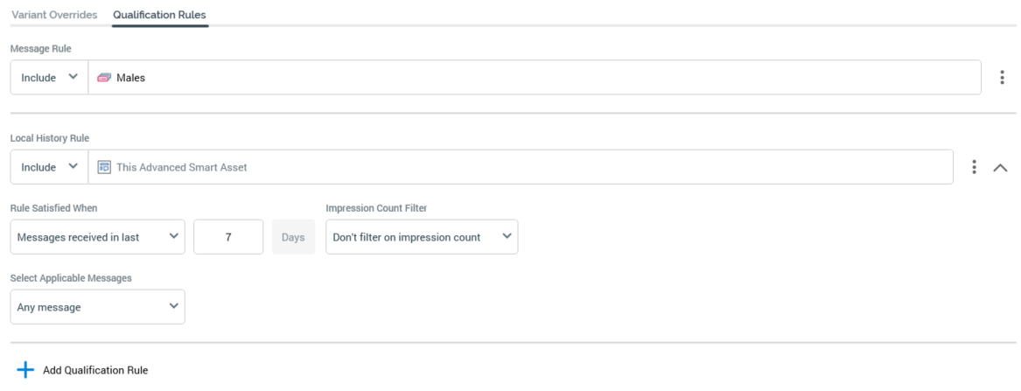
Task: Click the Males text in Message Rule field
Action: coord(131,78)
